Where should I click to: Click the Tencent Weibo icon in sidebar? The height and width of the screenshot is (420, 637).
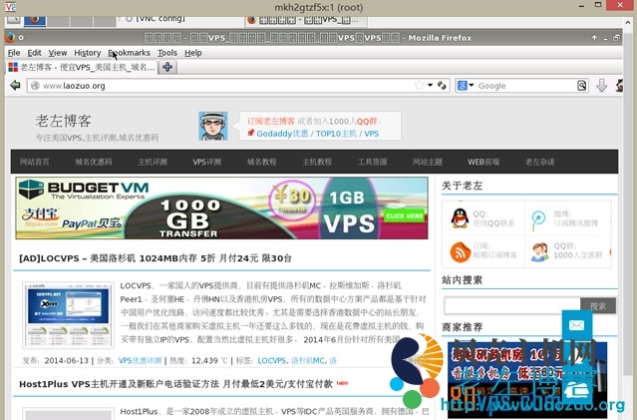[537, 219]
